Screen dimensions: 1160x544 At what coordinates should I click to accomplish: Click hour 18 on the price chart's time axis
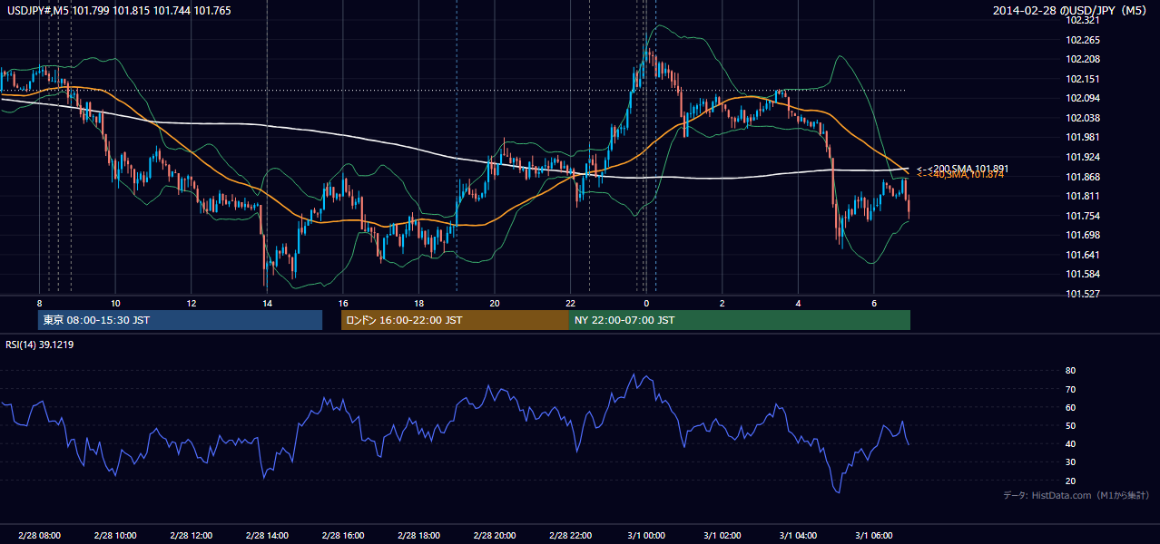418,302
